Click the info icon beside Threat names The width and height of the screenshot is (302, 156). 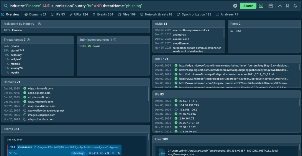click(x=29, y=40)
